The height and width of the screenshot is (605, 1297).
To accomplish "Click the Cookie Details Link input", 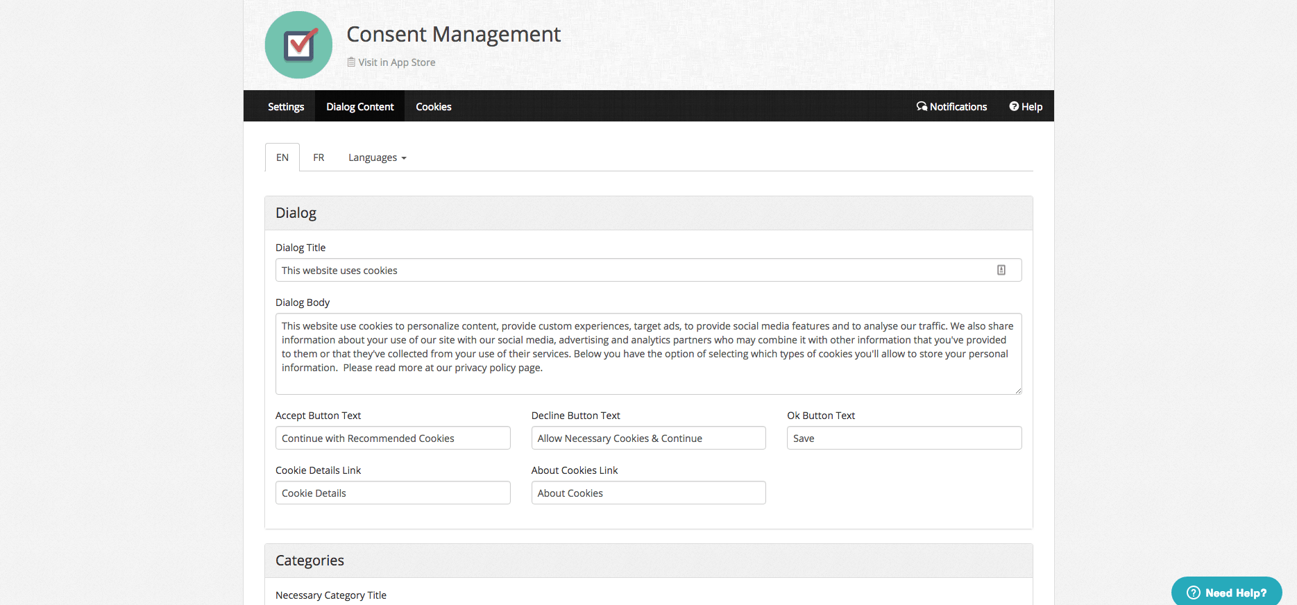I will [393, 493].
